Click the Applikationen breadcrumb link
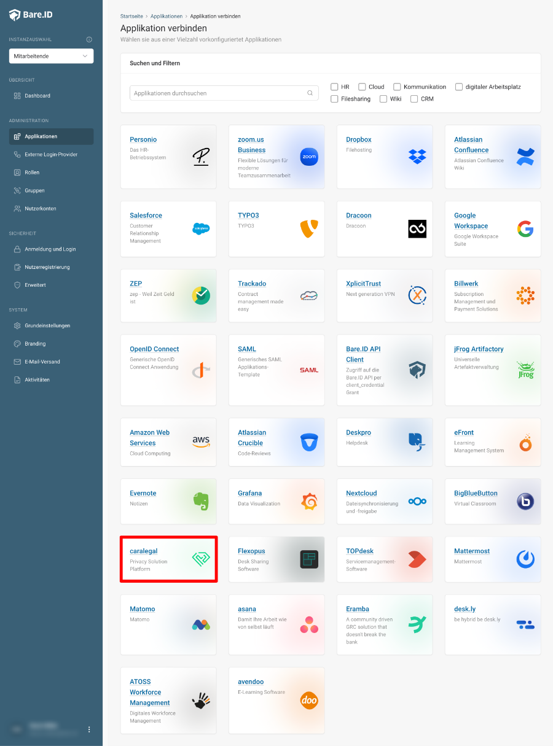 (167, 16)
